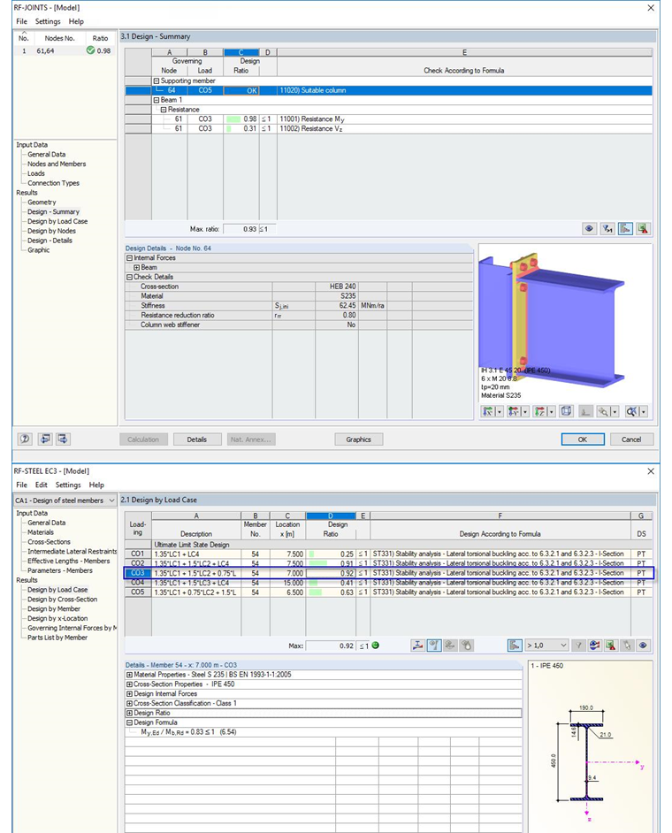Click the third greyed icon in RF-STEEL toolbar
This screenshot has height=833, width=672.
pos(450,646)
